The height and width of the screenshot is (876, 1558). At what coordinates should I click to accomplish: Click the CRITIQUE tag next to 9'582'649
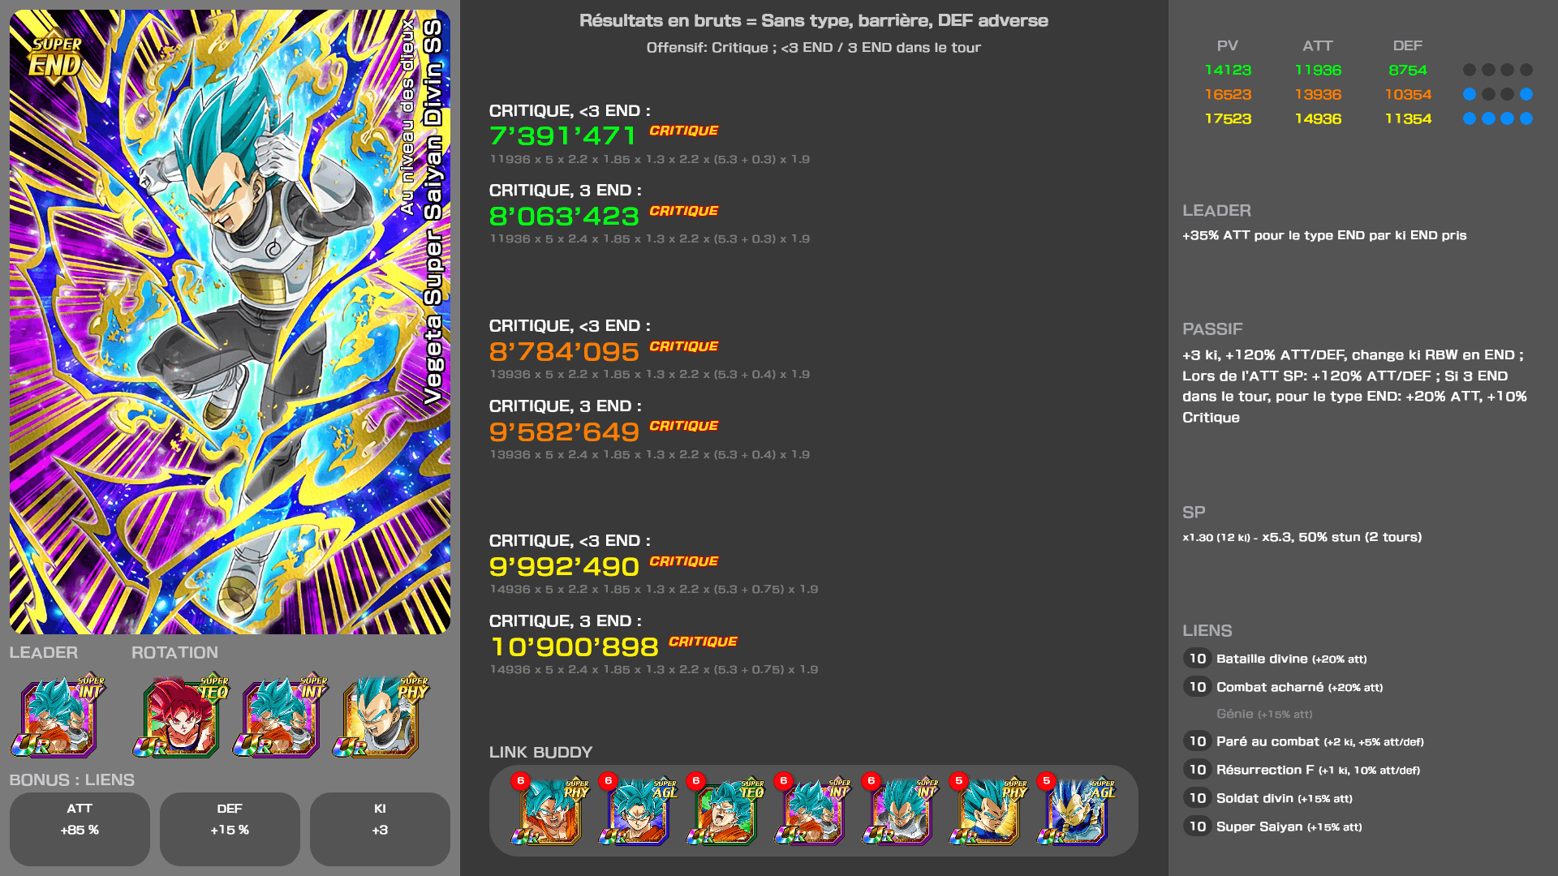[x=684, y=426]
